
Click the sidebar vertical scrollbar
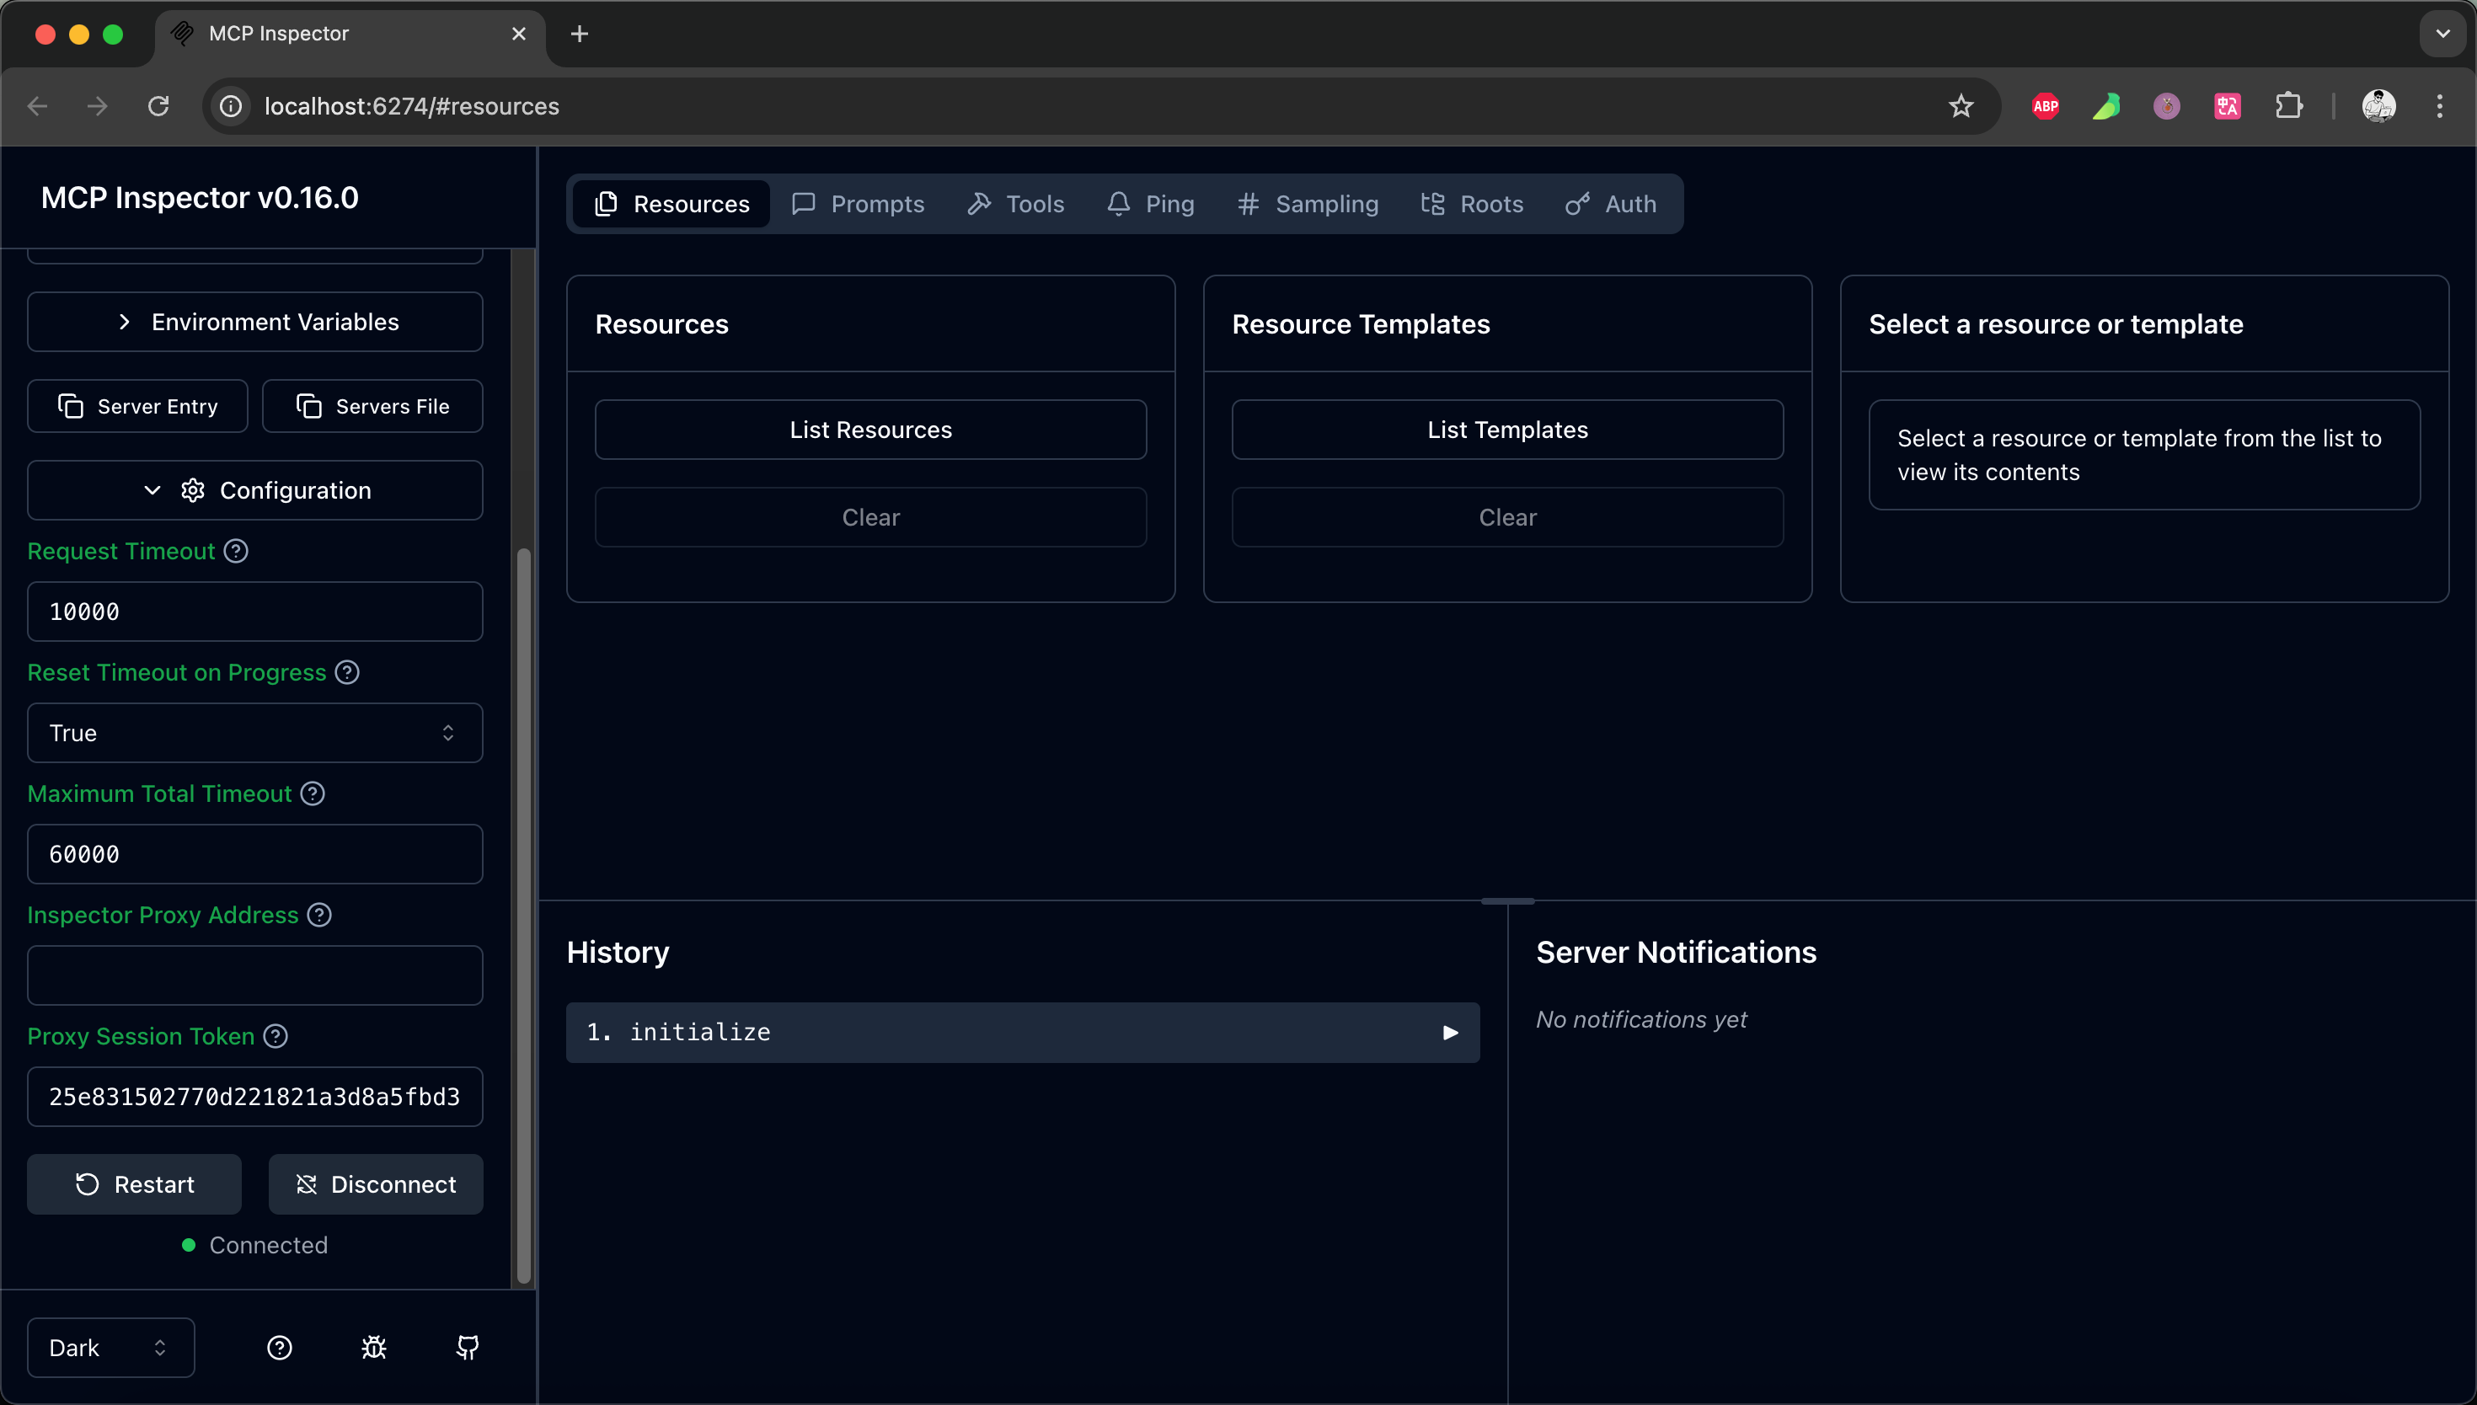coord(524,915)
